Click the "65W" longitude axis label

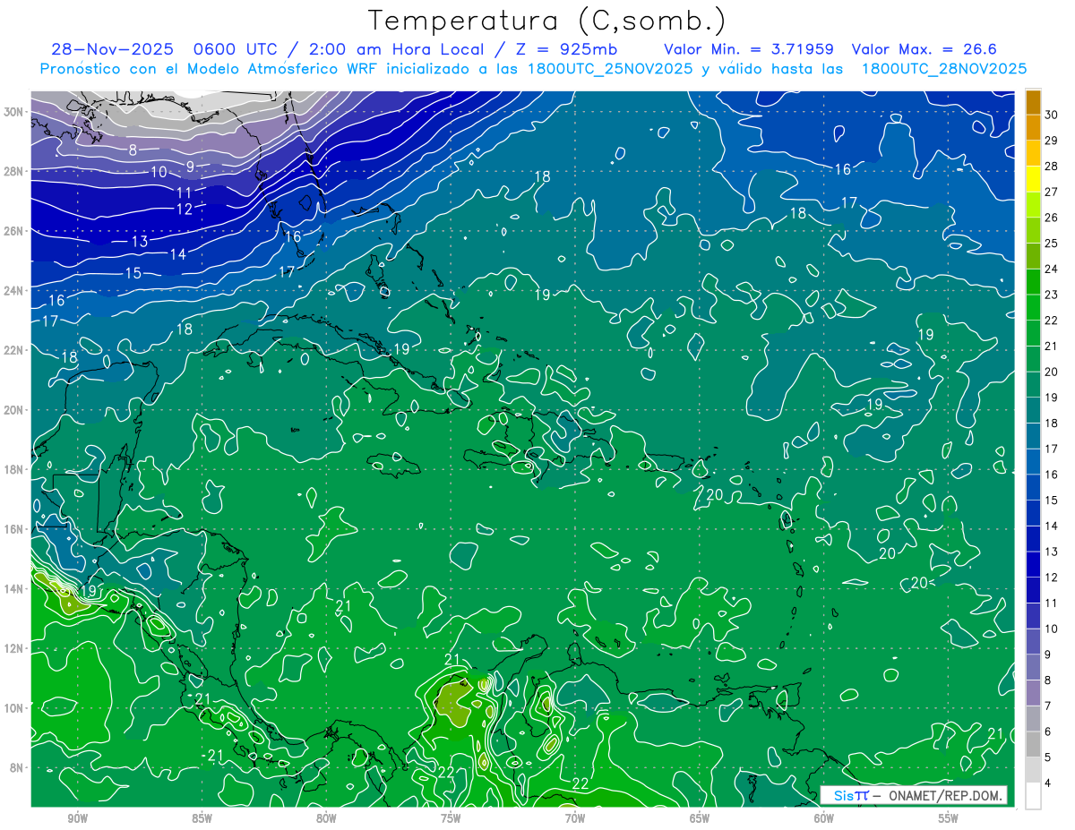point(700,818)
